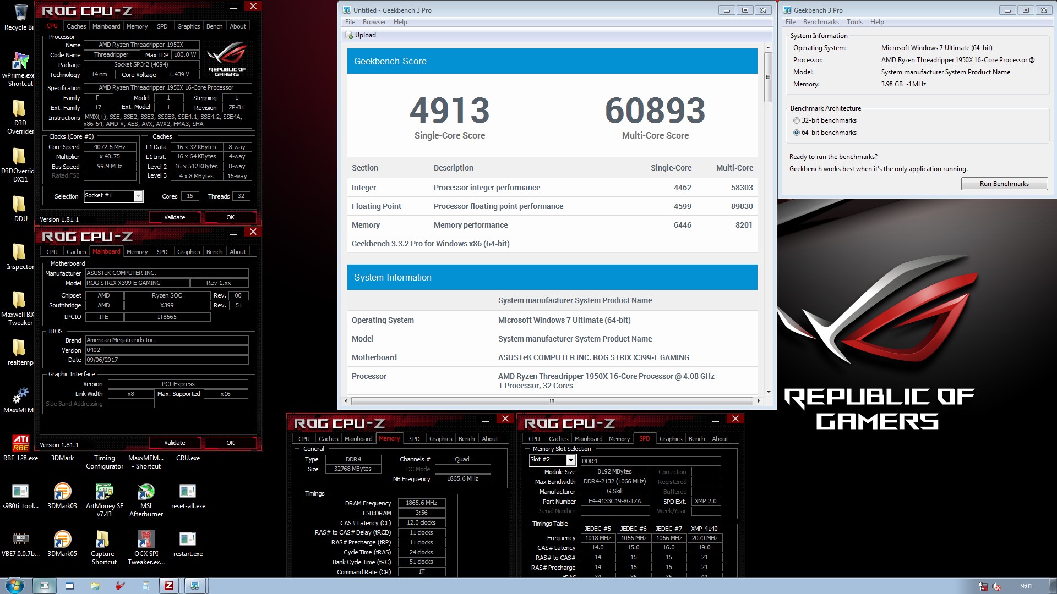Click the Upload icon in the Geekbench results window
Screen dimensions: 1057x594
(349, 35)
